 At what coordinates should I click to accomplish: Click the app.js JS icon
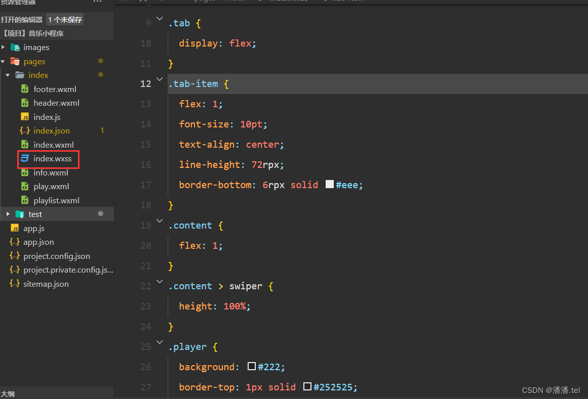15,228
